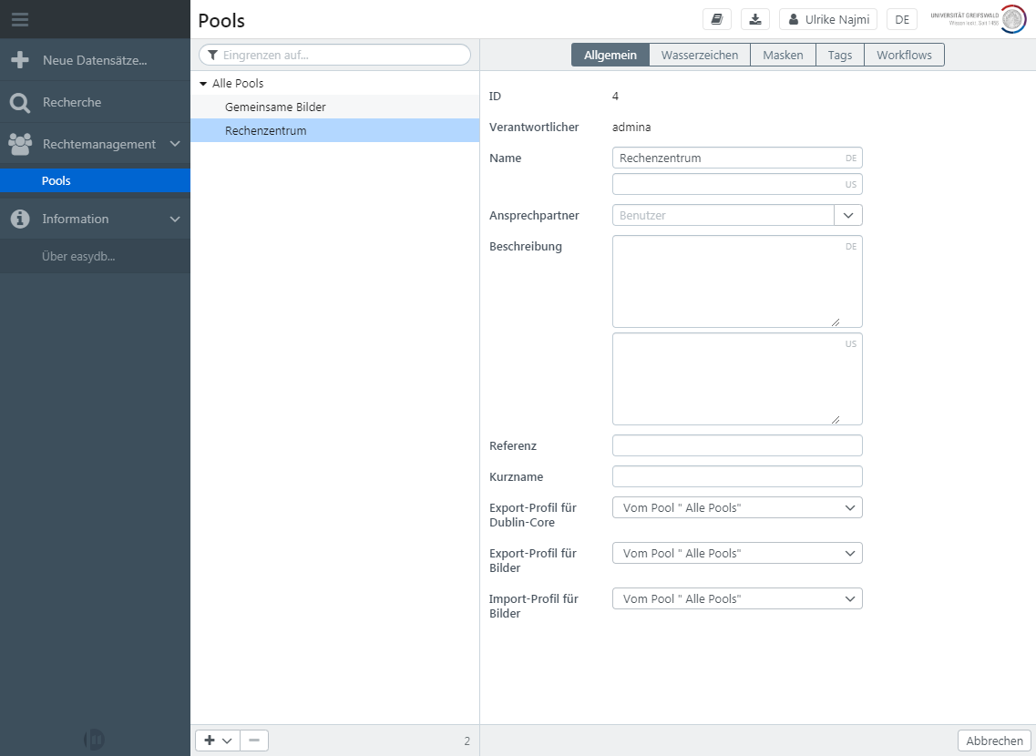The image size is (1036, 756).
Task: Click the book icon in header
Action: tap(716, 19)
